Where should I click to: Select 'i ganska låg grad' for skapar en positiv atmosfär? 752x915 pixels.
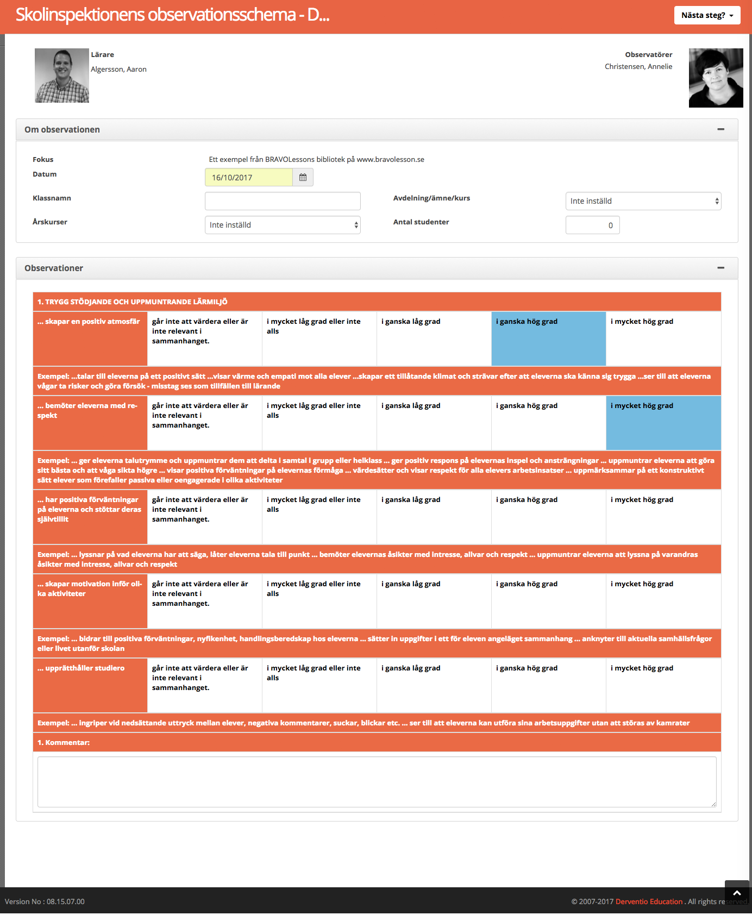434,339
